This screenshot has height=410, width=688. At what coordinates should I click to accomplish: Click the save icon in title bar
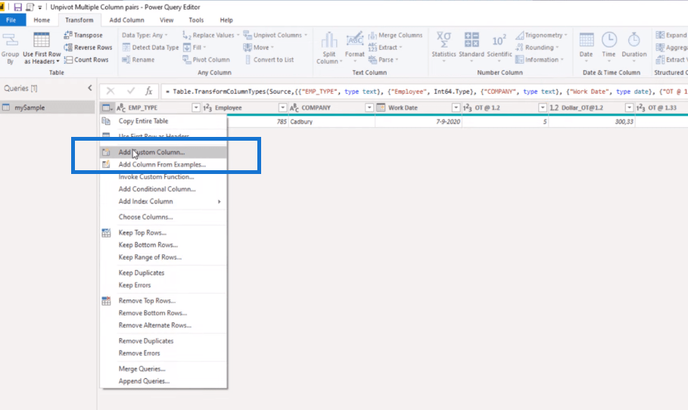coord(17,7)
